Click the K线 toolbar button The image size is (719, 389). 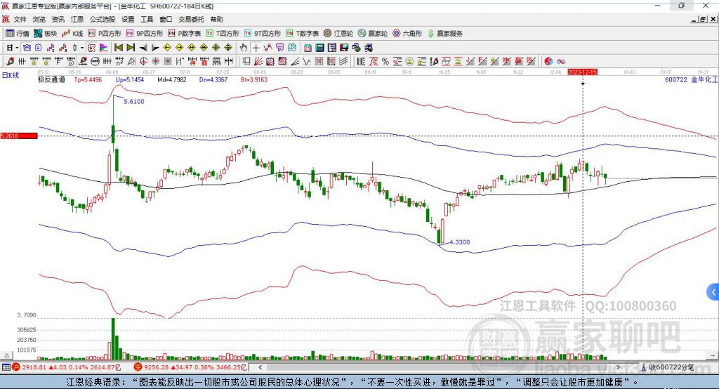[x=72, y=34]
